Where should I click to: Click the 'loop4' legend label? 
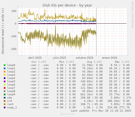coord(11,78)
